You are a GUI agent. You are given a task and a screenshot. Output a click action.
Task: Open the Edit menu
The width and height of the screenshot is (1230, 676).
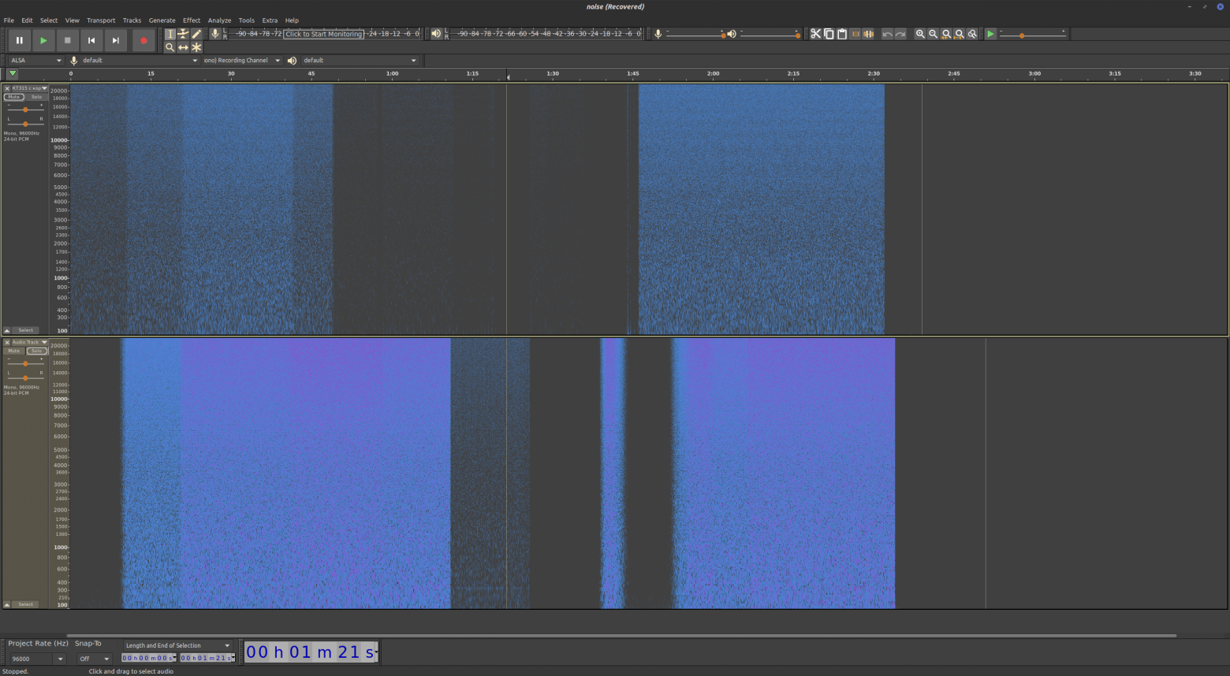click(27, 20)
